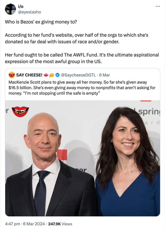Open the @eyeslasho handle link

29,12
